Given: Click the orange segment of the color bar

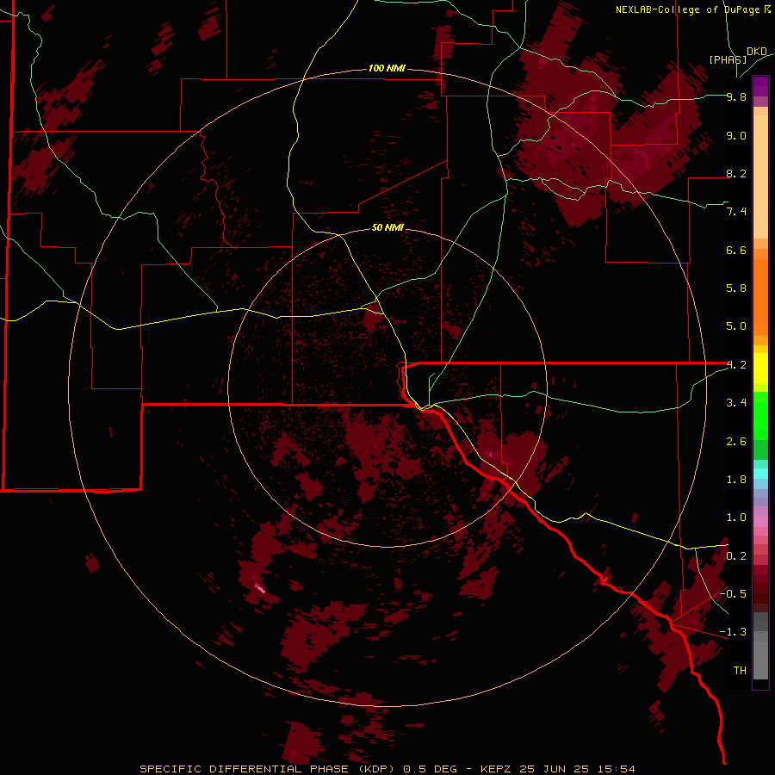Looking at the screenshot, I should (x=760, y=296).
